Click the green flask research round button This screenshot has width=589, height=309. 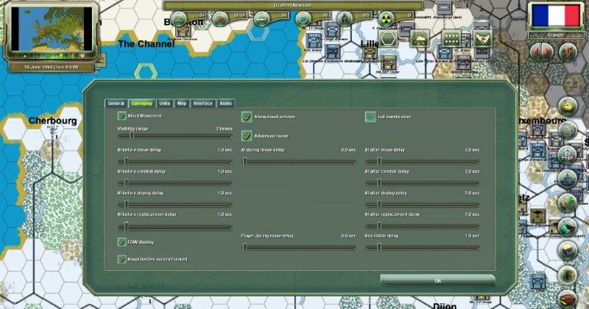(567, 226)
